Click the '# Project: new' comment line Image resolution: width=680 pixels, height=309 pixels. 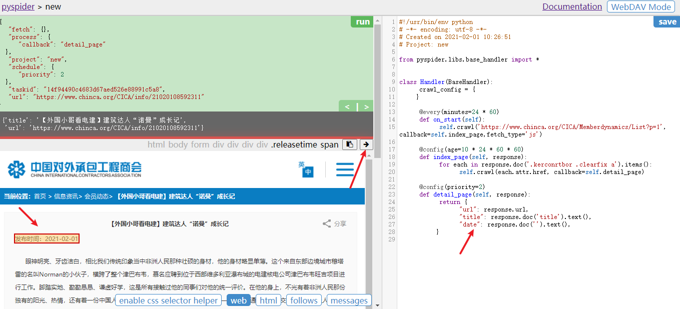(x=424, y=44)
